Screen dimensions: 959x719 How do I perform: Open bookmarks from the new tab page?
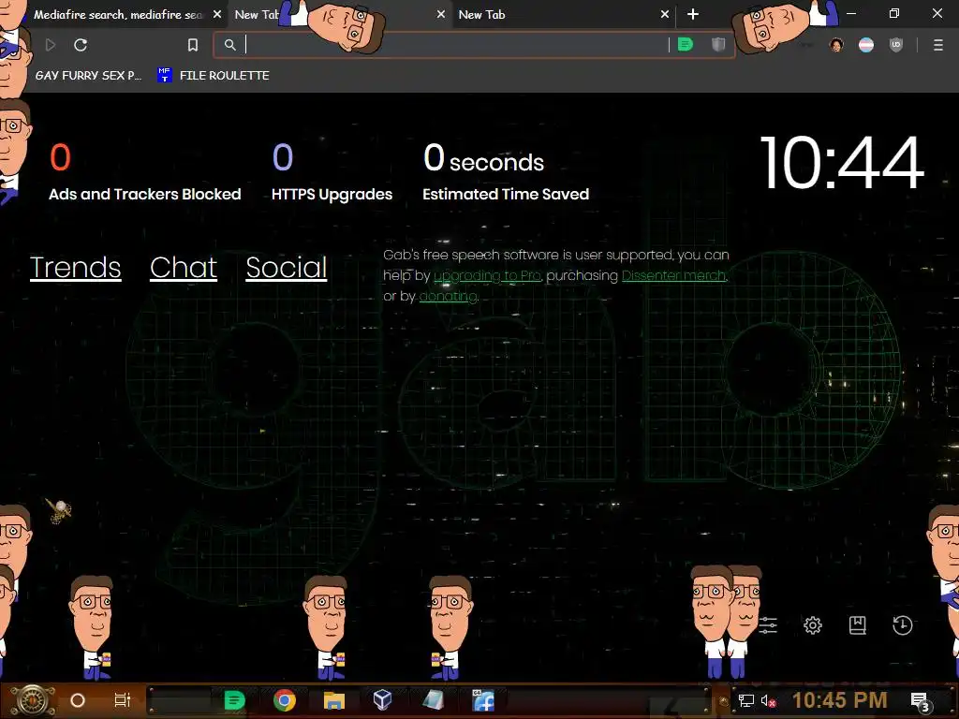[858, 624]
